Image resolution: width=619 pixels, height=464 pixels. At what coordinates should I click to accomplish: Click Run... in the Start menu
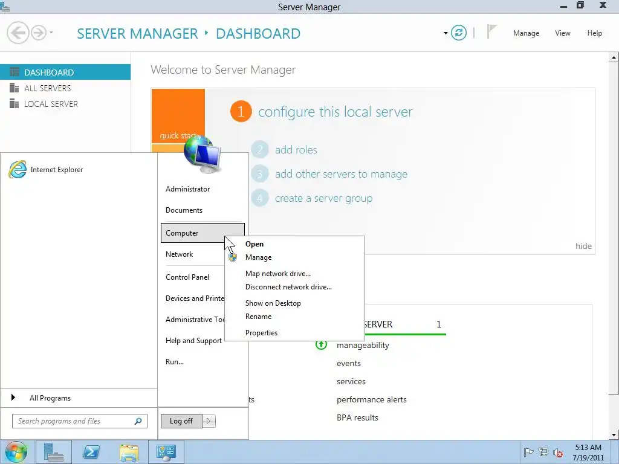[175, 362]
